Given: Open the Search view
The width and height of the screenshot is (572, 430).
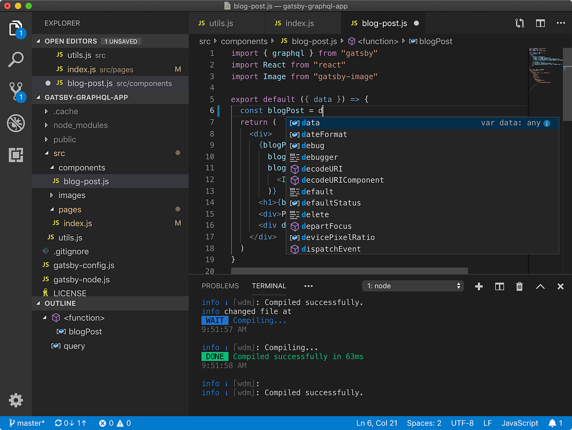Looking at the screenshot, I should [16, 59].
